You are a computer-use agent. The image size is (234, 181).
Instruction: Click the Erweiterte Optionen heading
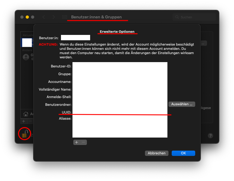(117, 31)
